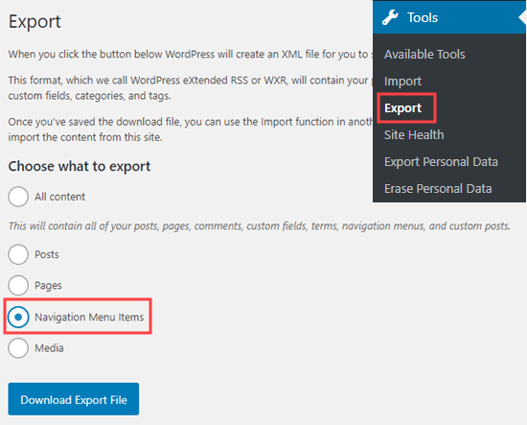
Task: Choose the Posts radio button
Action: (x=18, y=254)
